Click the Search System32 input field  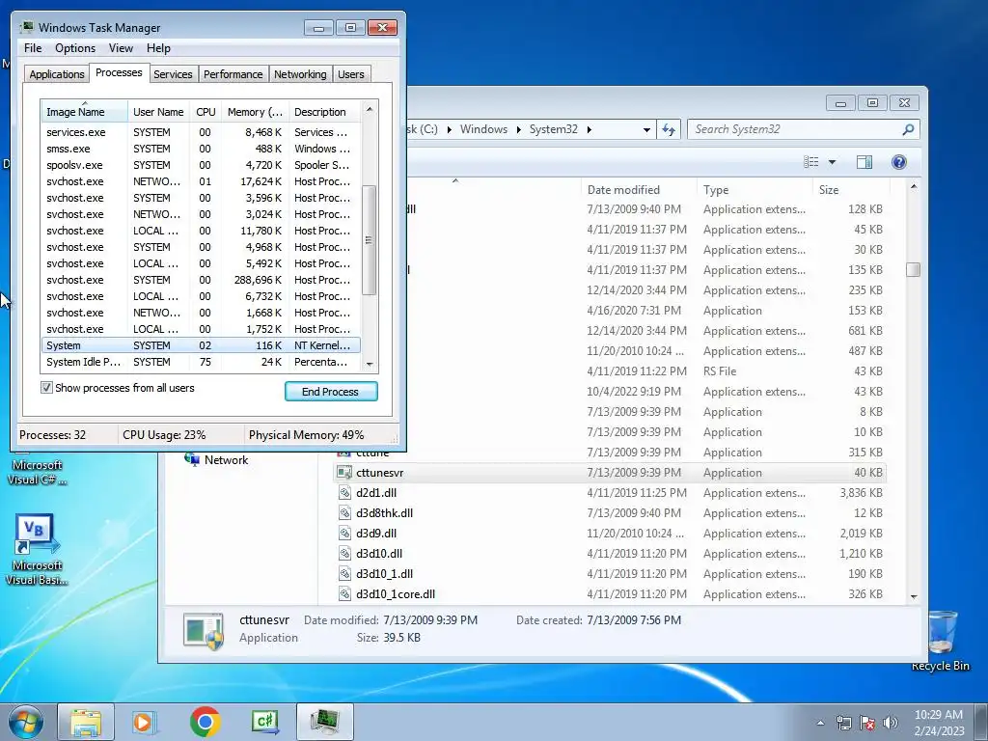(794, 129)
